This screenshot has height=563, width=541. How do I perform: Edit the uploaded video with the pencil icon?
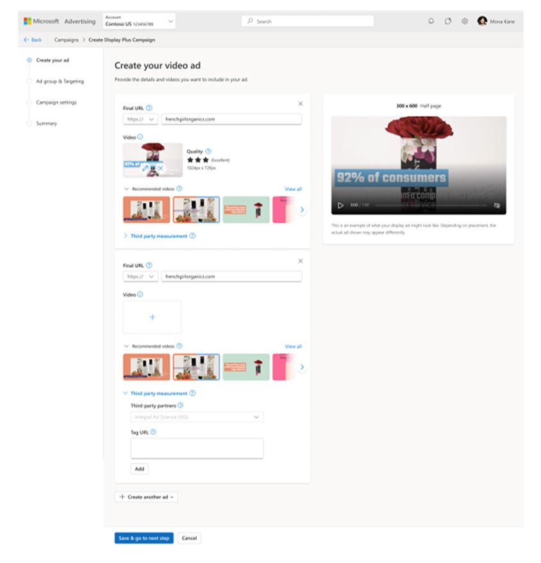(x=146, y=168)
